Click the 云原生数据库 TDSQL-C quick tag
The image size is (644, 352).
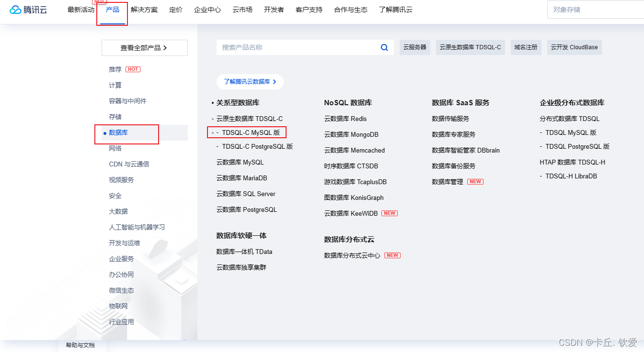[x=471, y=47]
